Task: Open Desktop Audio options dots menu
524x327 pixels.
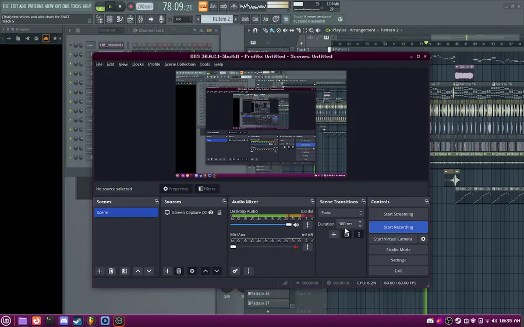Action: [307, 225]
